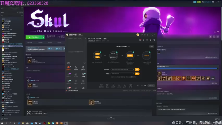Toggle the microphone icon in the streaming toolbar
The width and height of the screenshot is (222, 125).
click(x=124, y=85)
